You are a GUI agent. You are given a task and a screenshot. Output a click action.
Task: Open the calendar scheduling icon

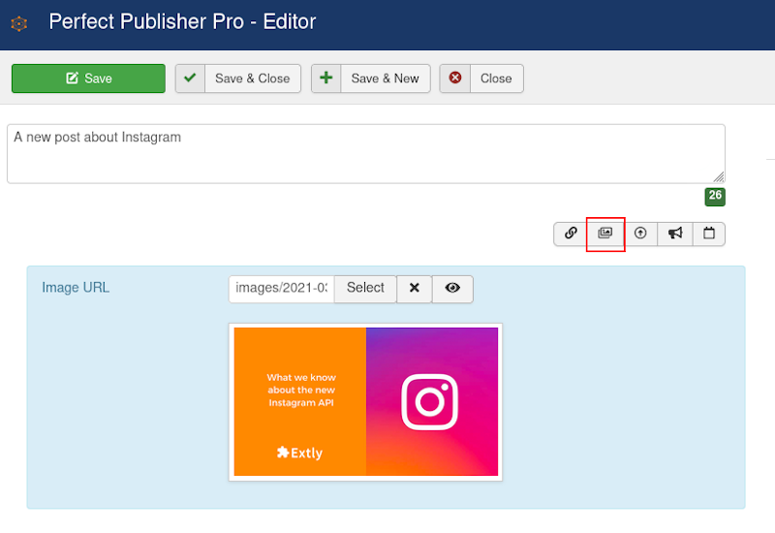click(x=709, y=234)
